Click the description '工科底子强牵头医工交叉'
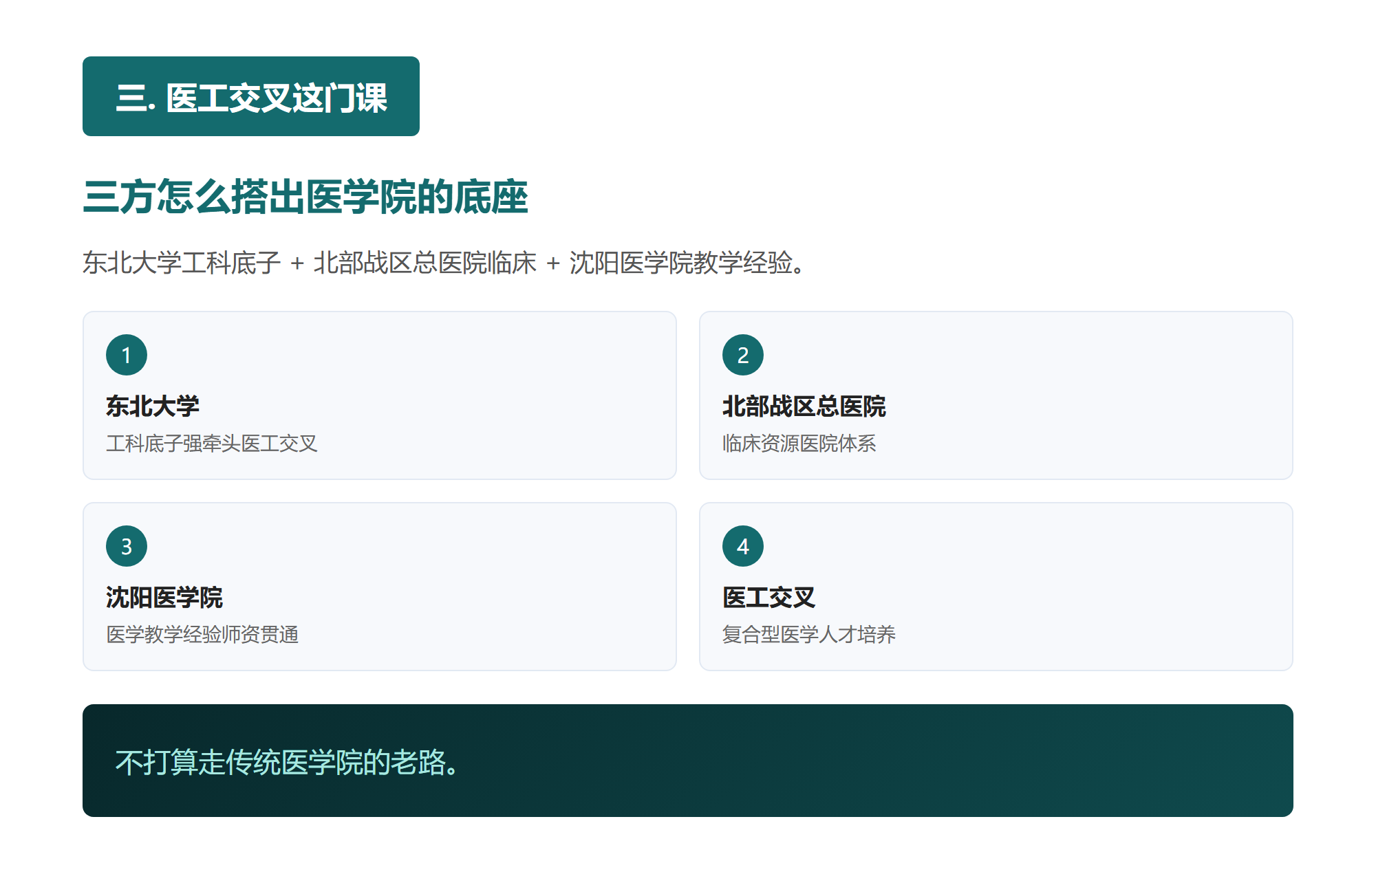 (212, 444)
